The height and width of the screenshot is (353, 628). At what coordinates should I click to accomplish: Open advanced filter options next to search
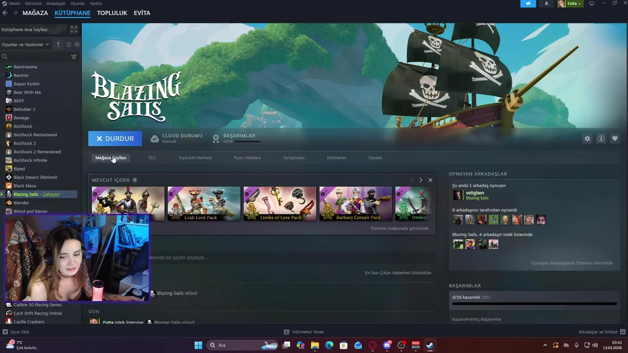pos(74,57)
